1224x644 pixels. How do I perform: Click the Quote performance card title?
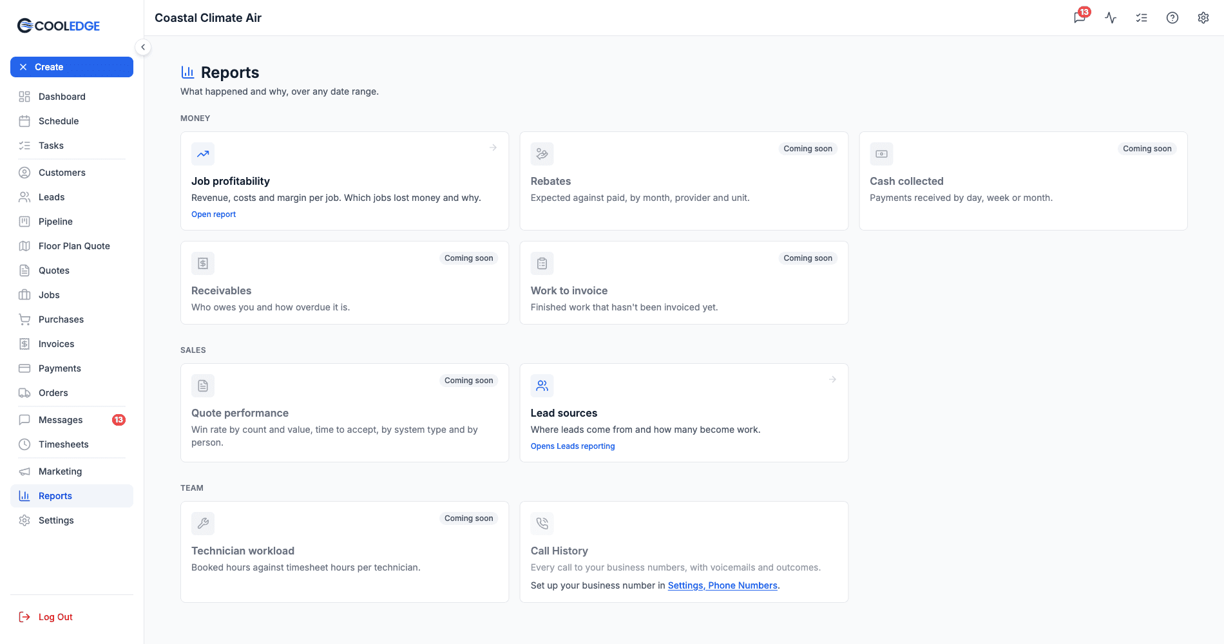click(240, 413)
